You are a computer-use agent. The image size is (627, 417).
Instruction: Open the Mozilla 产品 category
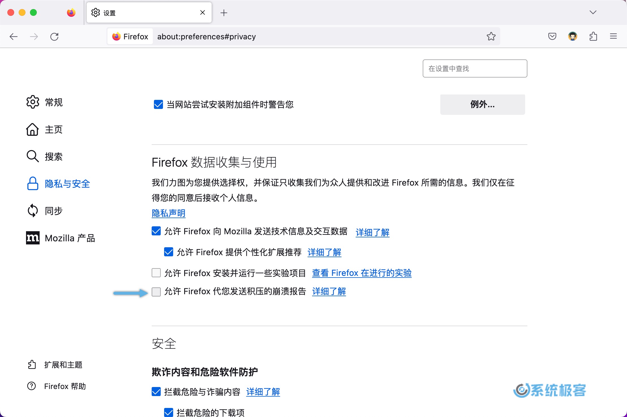(x=61, y=238)
